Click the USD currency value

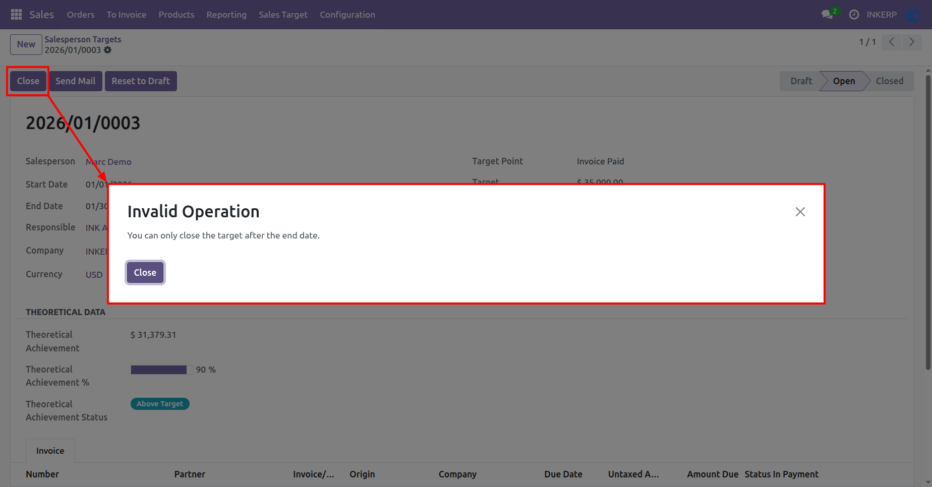tap(94, 275)
